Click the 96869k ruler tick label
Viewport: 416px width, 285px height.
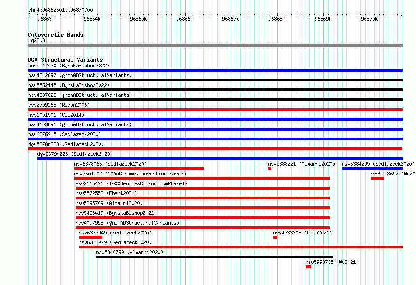point(323,19)
